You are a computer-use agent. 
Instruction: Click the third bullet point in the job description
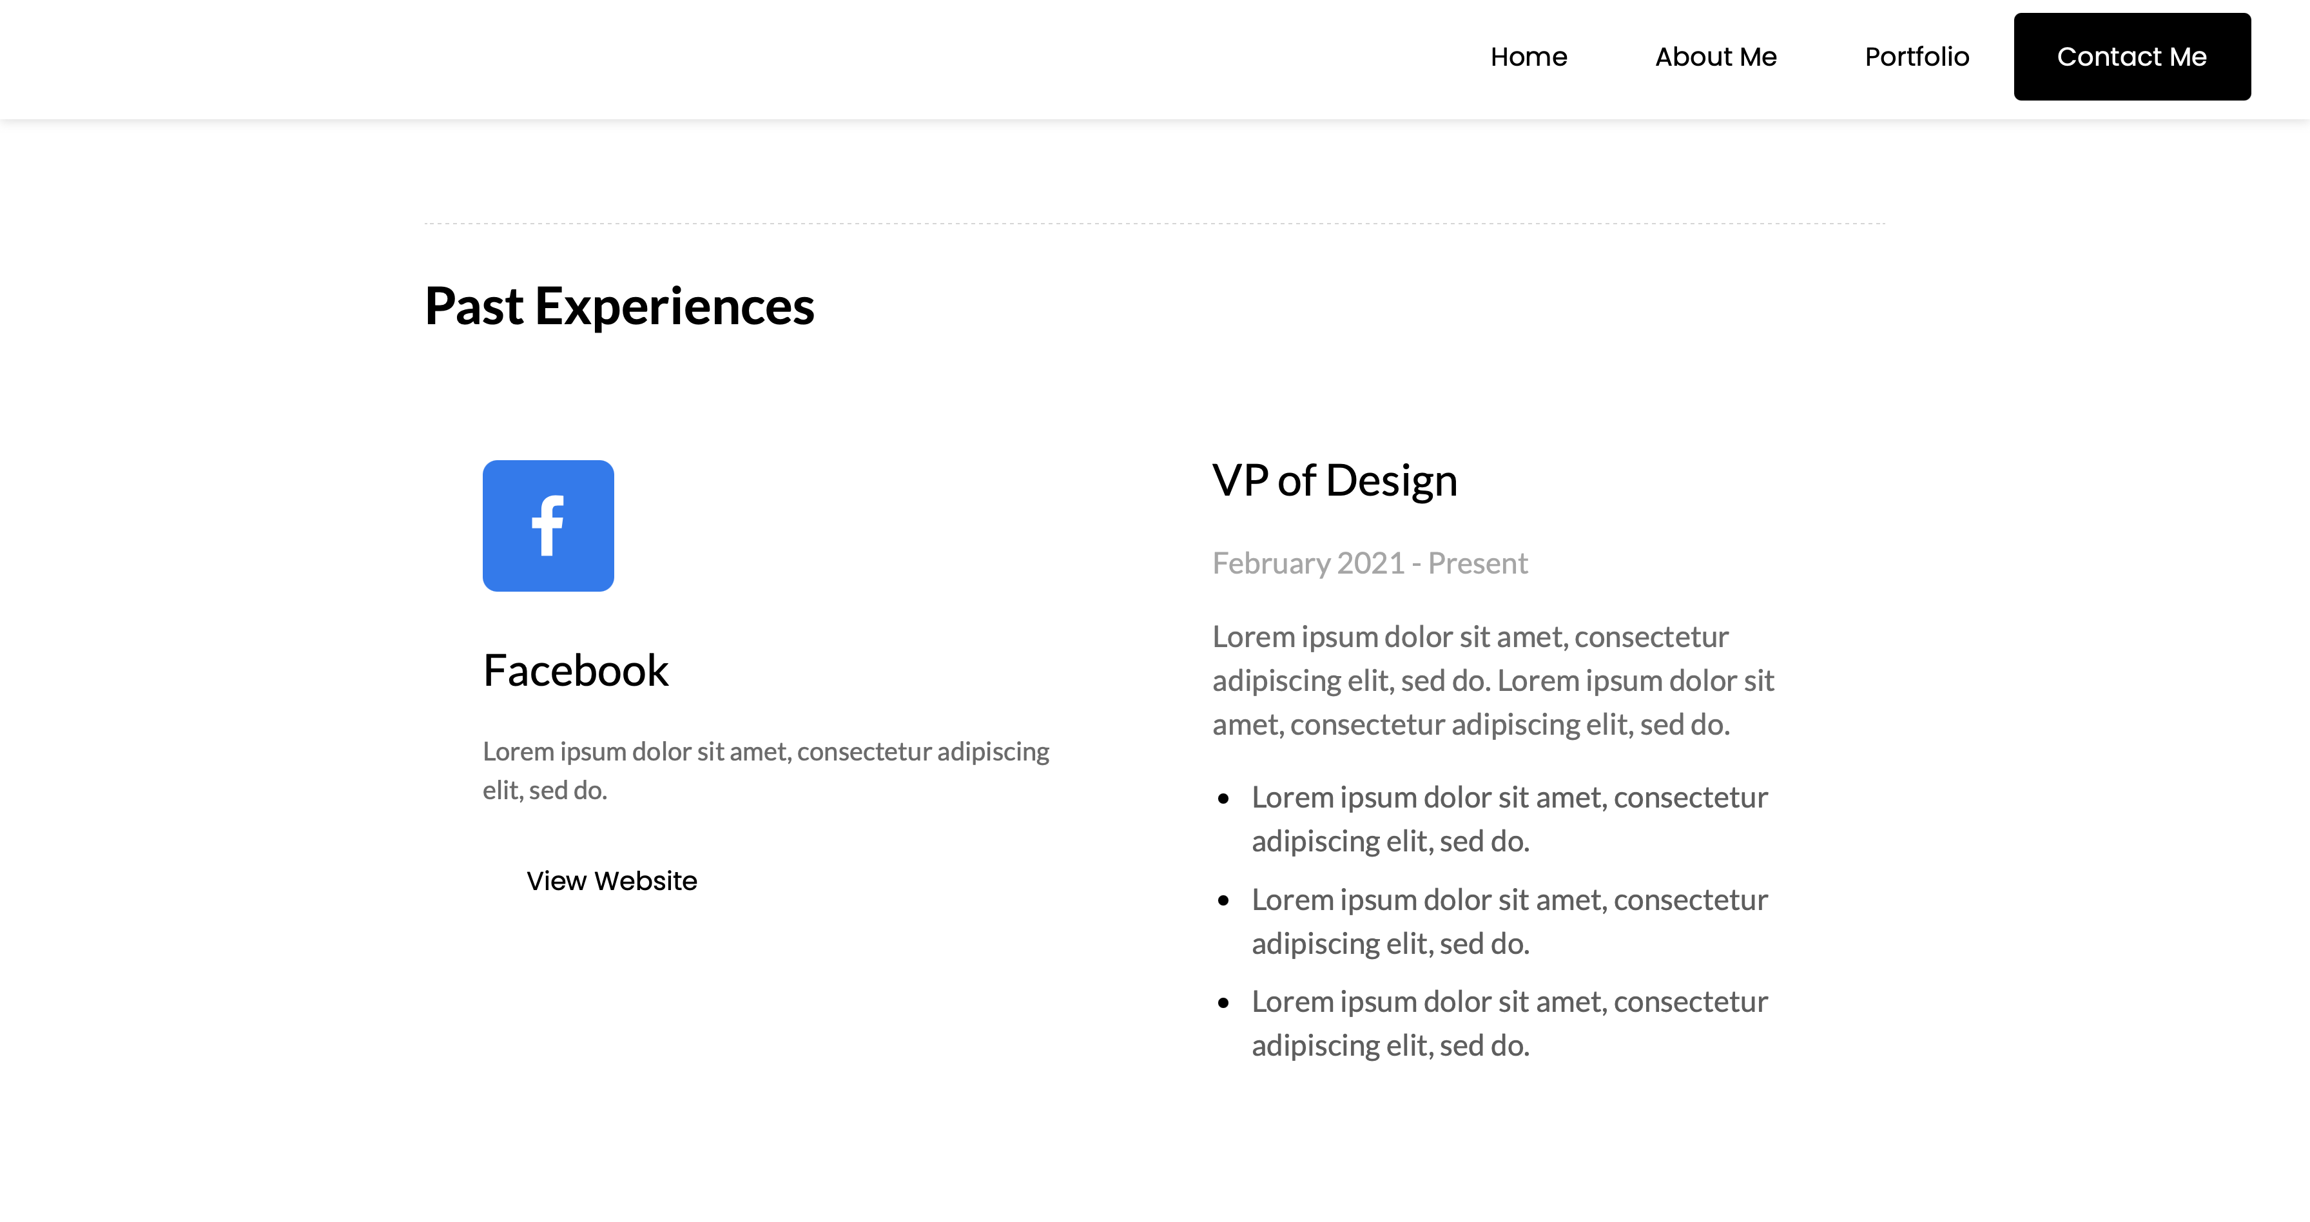(1509, 1022)
